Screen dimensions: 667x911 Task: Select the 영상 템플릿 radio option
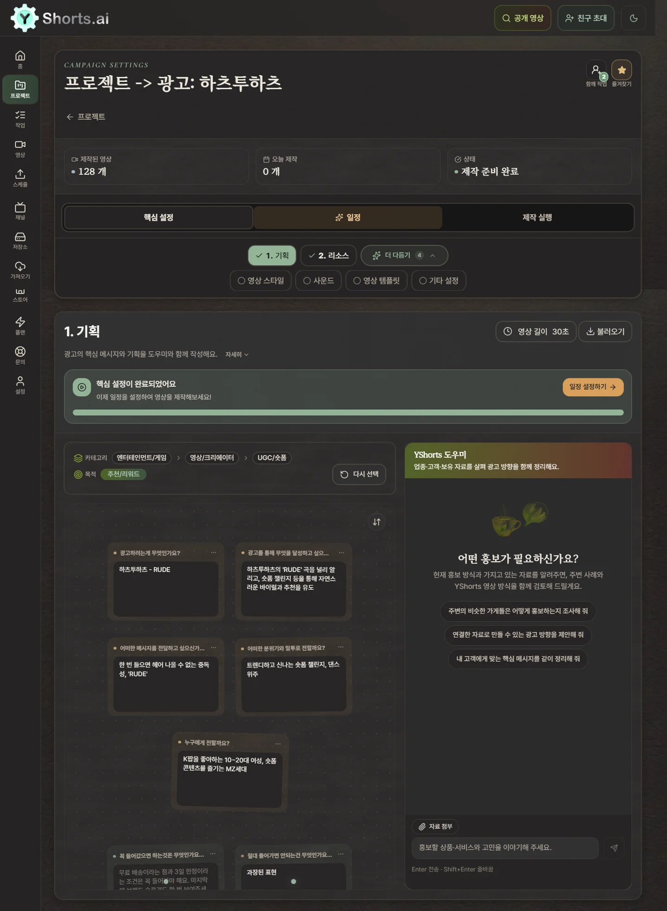pos(376,281)
